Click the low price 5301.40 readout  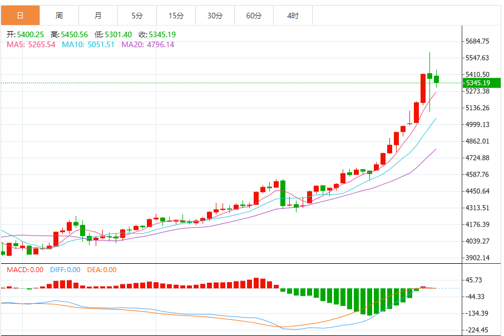pyautogui.click(x=113, y=34)
